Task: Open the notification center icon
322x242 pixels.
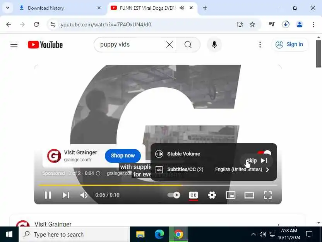Action: click(309, 234)
